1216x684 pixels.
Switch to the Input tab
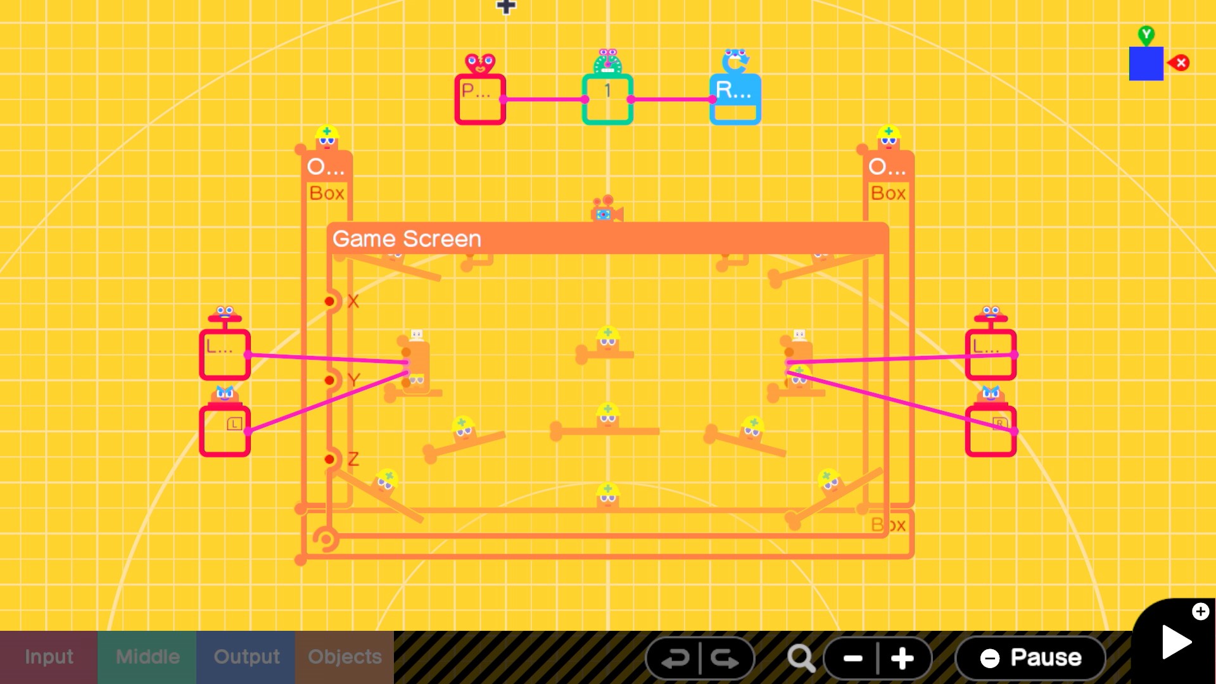pos(49,657)
